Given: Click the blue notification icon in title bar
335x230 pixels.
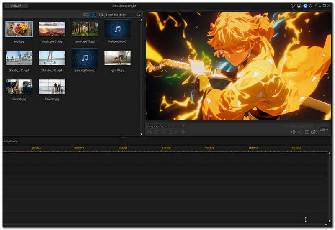Looking at the screenshot, I should [305, 6].
